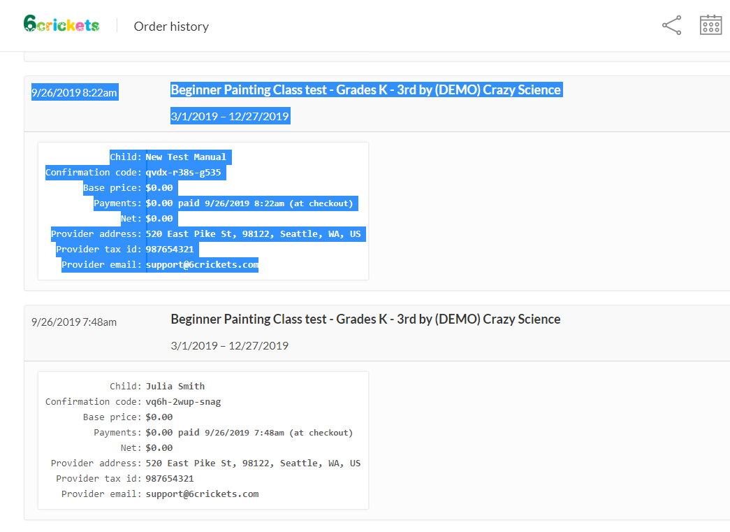Select confirmation code qvdx-r38s-g535
The image size is (730, 532).
tap(185, 173)
